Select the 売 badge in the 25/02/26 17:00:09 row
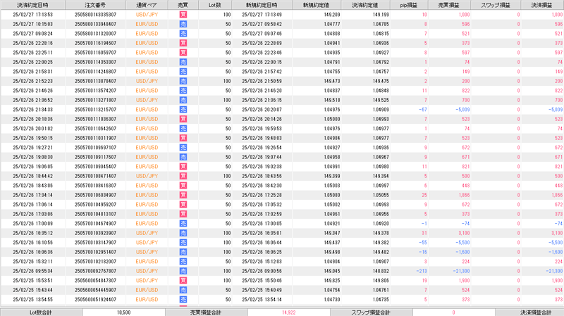Image resolution: width=564 pixels, height=316 pixels. pos(183,223)
